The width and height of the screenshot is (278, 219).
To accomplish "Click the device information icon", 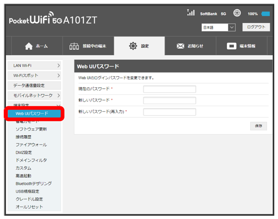I will pyautogui.click(x=232, y=46).
